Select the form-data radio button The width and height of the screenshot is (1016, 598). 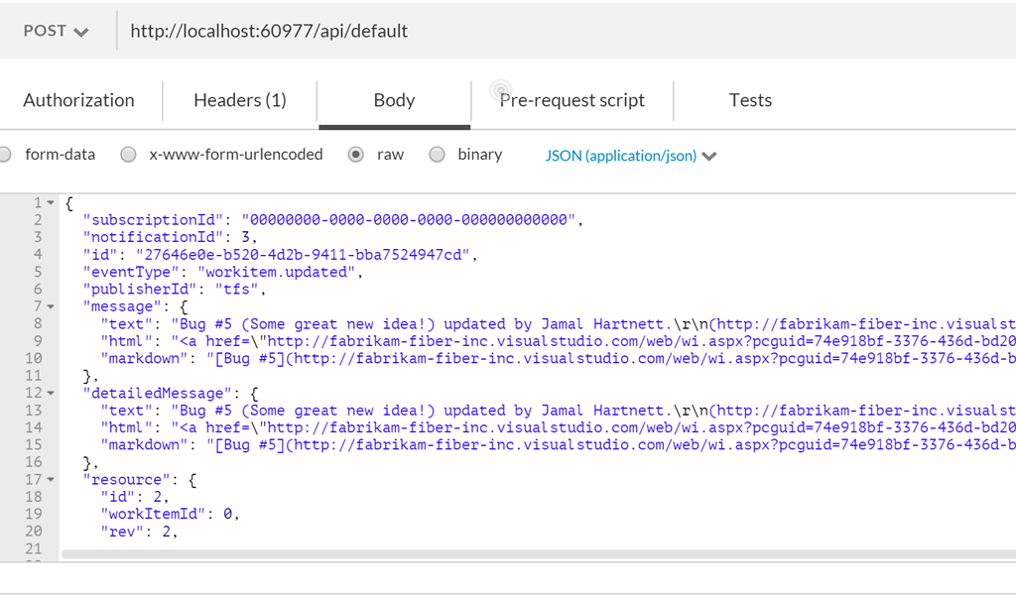(x=5, y=155)
